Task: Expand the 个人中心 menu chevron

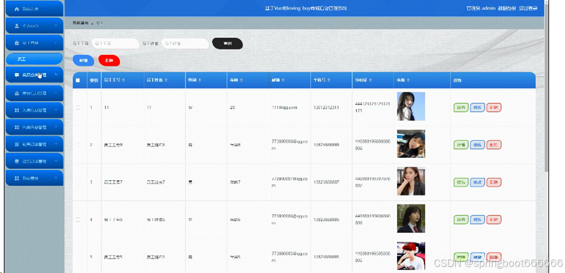Action: point(56,26)
